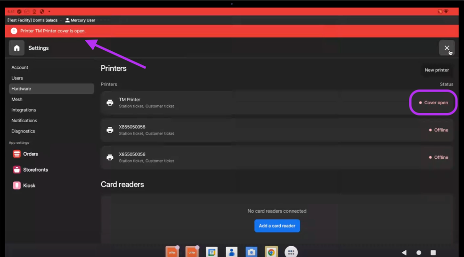Open the app drawer grid icon
This screenshot has height=257, width=464.
pos(291,252)
